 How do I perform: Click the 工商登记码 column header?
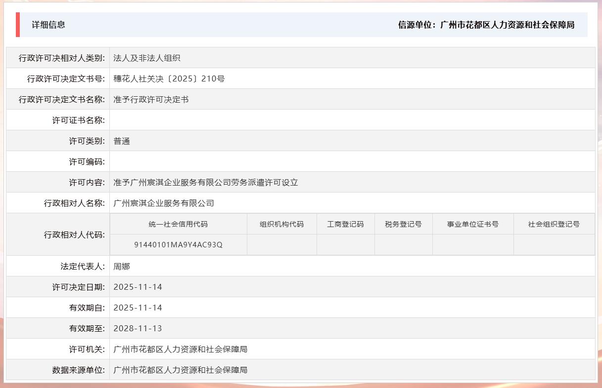[345, 224]
